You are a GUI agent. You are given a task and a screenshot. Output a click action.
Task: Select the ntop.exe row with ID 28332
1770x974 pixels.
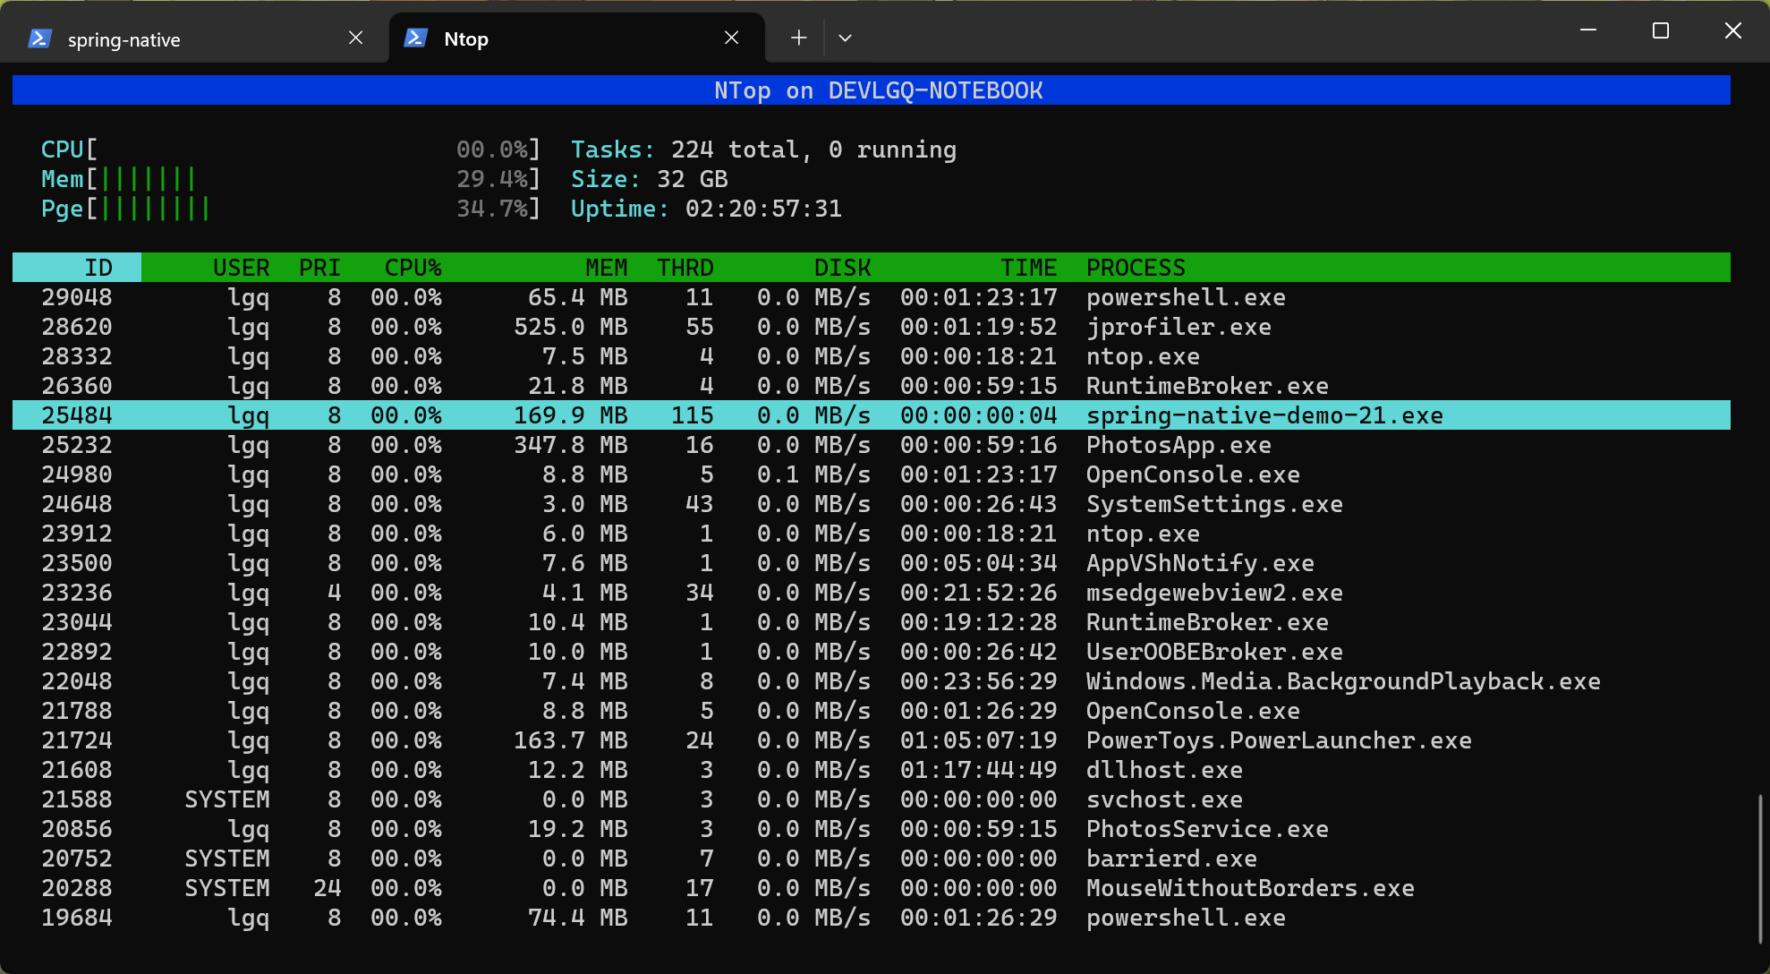pos(872,356)
